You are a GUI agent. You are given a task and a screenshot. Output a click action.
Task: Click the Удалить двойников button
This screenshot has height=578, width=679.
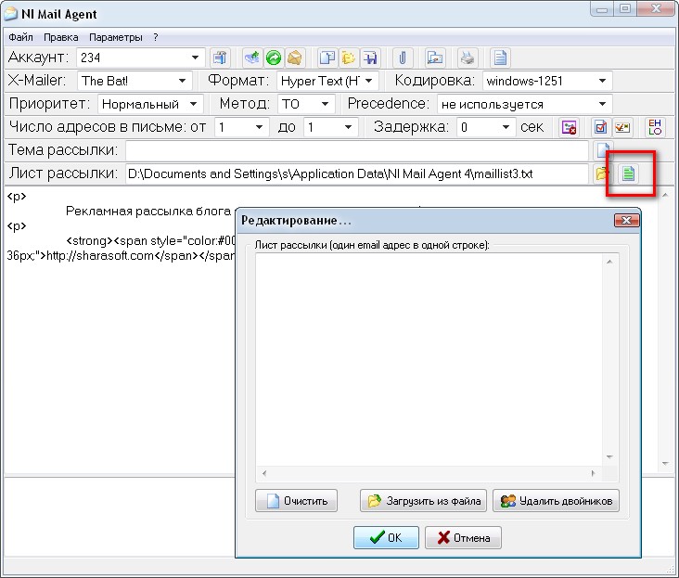pyautogui.click(x=556, y=501)
